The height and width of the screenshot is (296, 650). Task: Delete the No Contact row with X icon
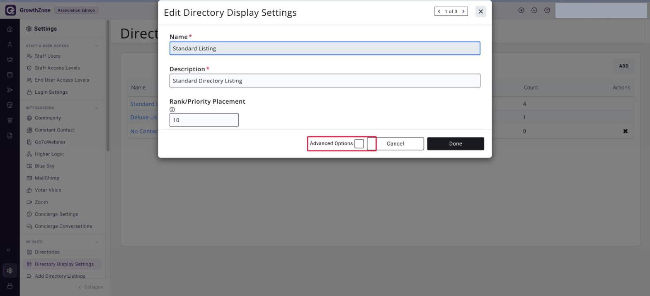(626, 131)
